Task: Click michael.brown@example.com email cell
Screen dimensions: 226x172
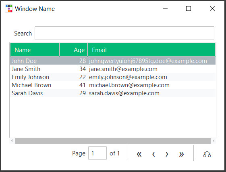Action: 151,85
